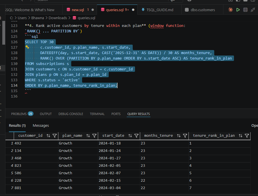Place cursor on 'SELECT TOP 30' code line
This screenshot has width=258, height=196.
point(39,42)
